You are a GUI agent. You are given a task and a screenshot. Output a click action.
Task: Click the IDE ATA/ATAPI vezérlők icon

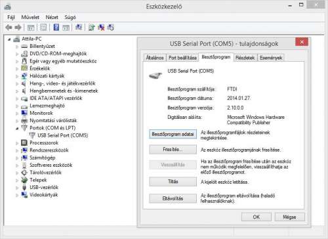[x=24, y=98]
